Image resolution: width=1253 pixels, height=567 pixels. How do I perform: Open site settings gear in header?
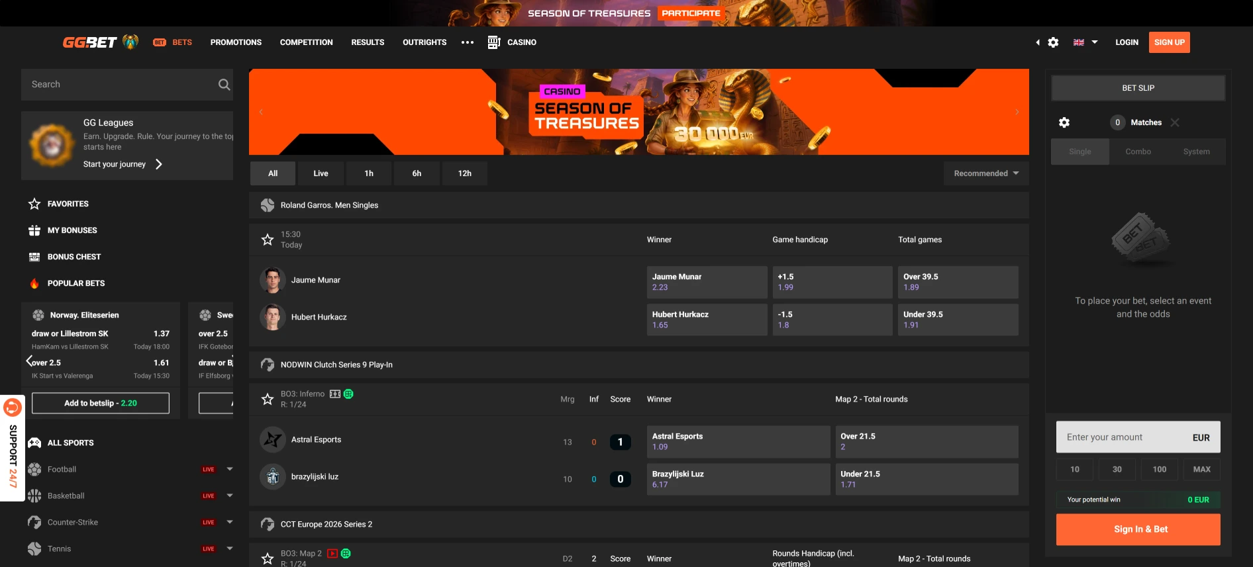[1053, 42]
